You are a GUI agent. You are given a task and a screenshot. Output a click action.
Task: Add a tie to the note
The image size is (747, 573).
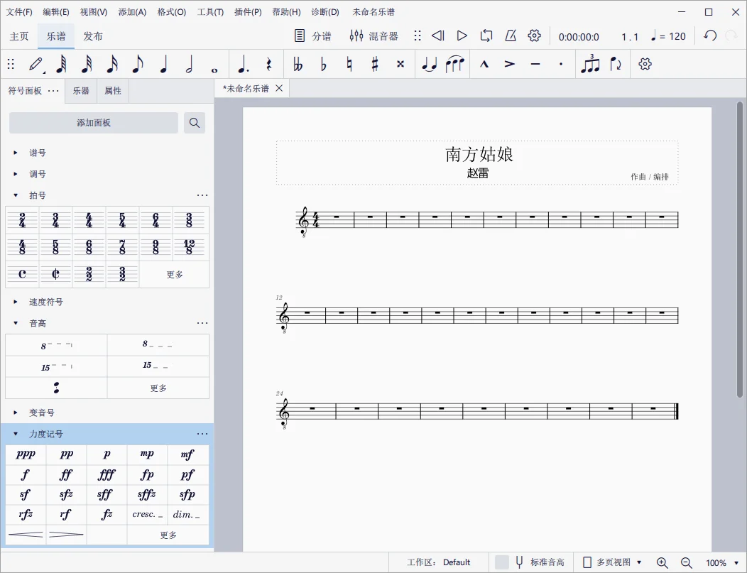click(x=430, y=64)
